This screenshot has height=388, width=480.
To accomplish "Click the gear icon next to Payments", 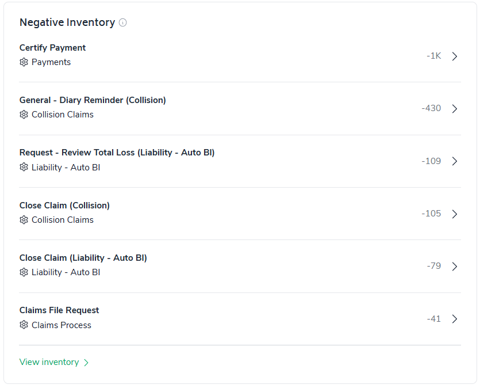I will click(24, 62).
